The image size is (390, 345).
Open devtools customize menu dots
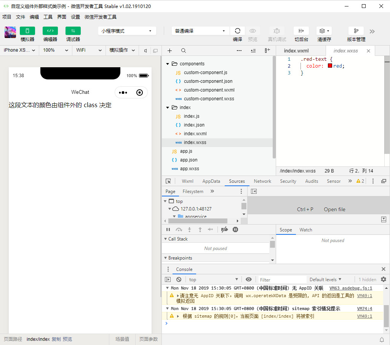[x=373, y=181]
